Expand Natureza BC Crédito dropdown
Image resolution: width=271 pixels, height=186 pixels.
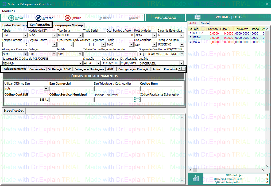tap(80, 63)
